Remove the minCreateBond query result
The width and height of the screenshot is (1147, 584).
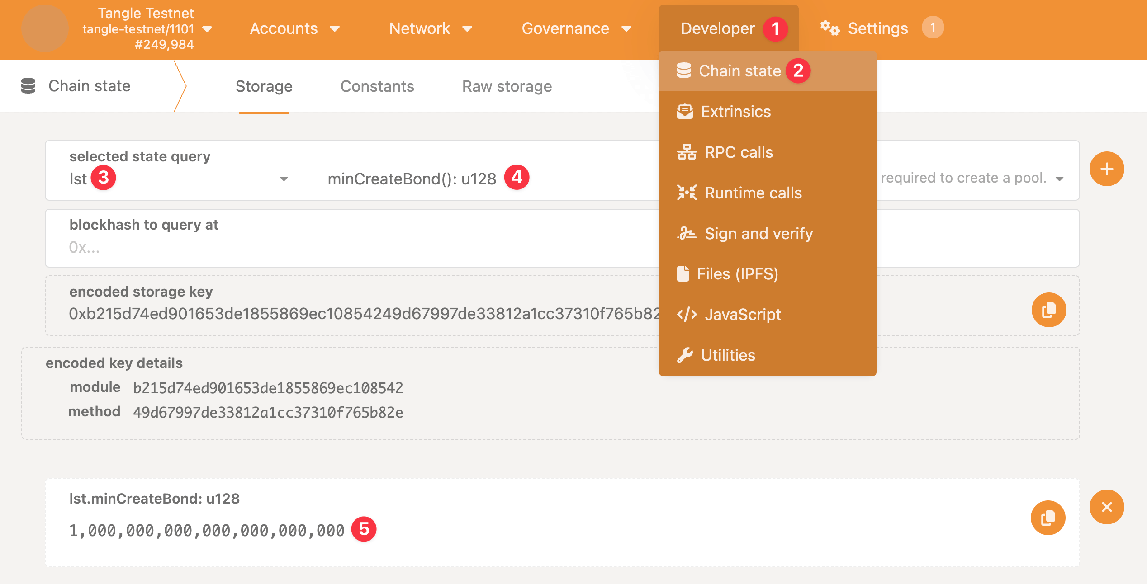click(1106, 507)
